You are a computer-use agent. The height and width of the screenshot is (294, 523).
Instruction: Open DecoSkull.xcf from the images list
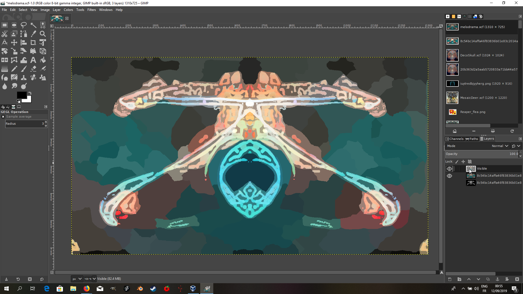click(482, 55)
